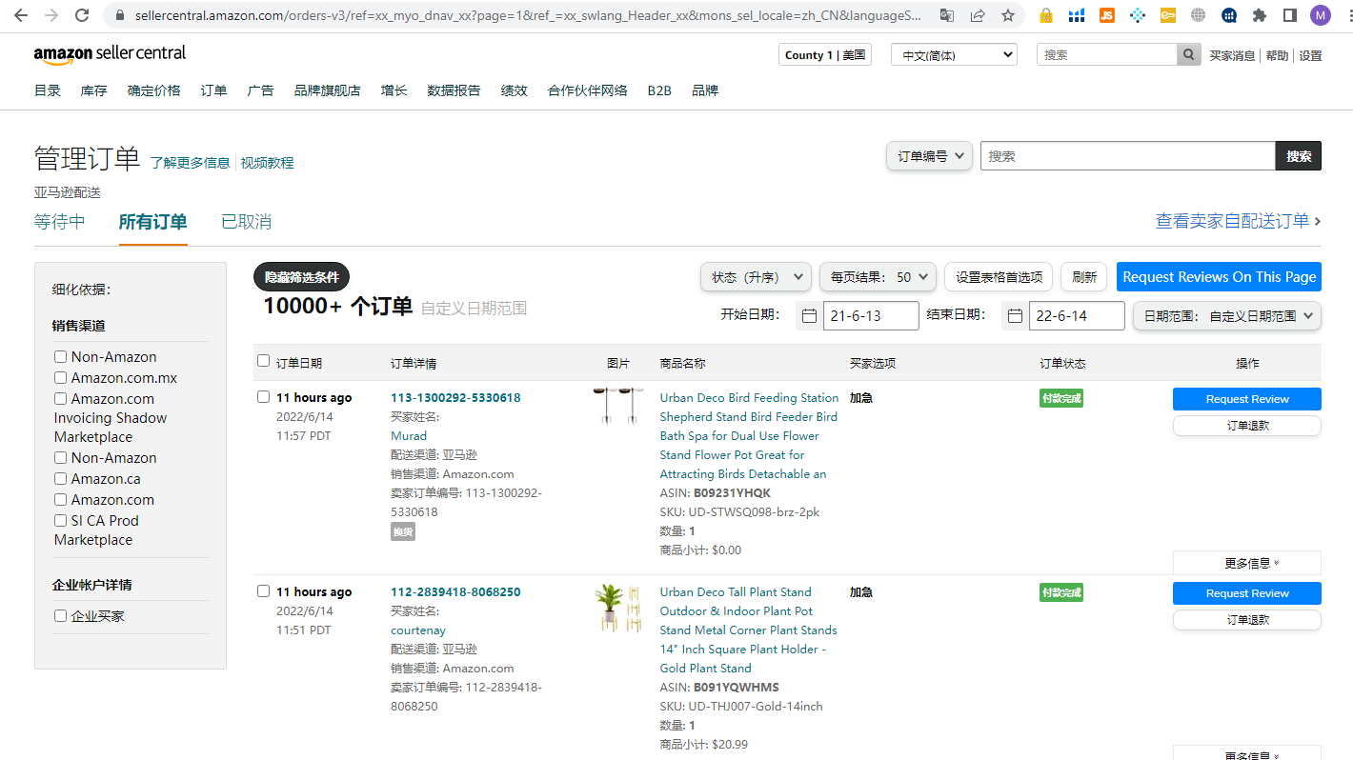Screen dimensions: 1353x760
Task: Open the orange JS extension
Action: pos(1107,15)
